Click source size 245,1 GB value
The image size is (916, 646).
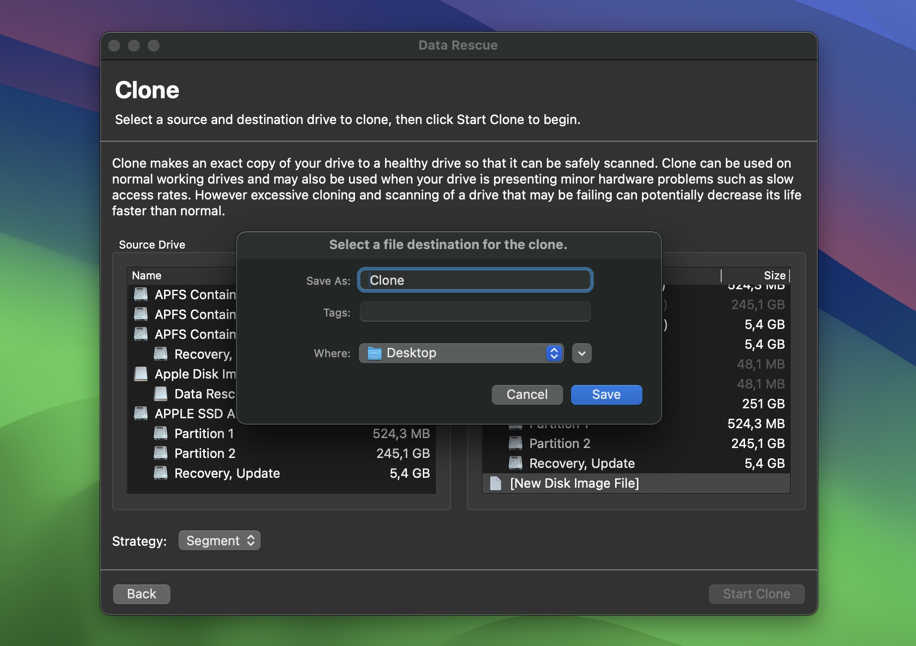(x=403, y=453)
